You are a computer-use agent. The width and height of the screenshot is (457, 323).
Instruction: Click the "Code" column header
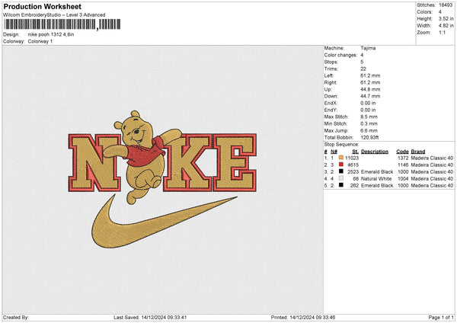coord(402,152)
